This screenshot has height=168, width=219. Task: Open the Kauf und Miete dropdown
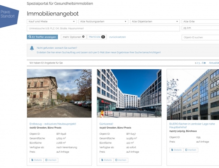click(52, 21)
